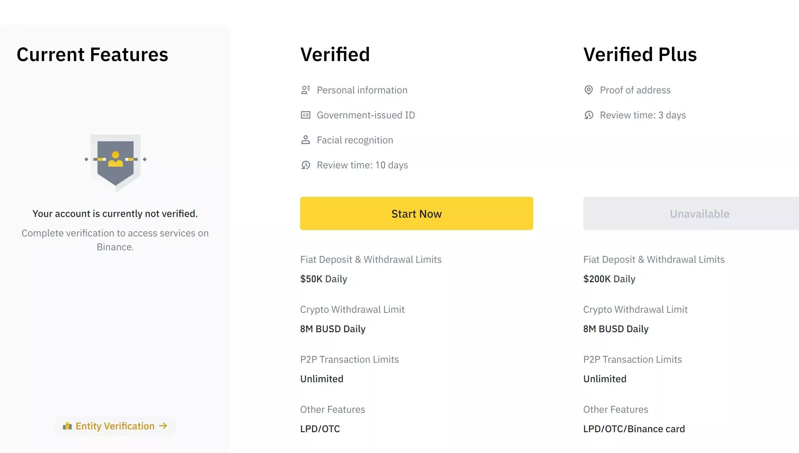Click the Government-issued ID card icon
The height and width of the screenshot is (453, 799).
coord(306,115)
